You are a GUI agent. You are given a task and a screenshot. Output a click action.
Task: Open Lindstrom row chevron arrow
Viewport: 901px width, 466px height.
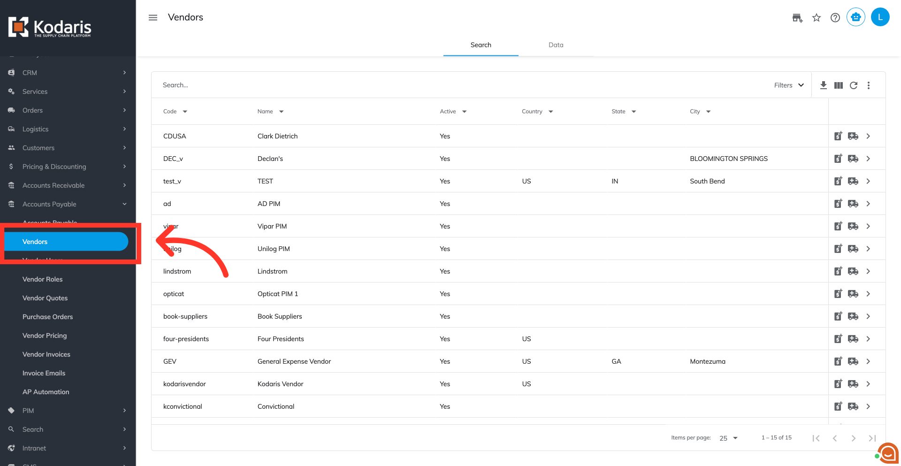868,271
